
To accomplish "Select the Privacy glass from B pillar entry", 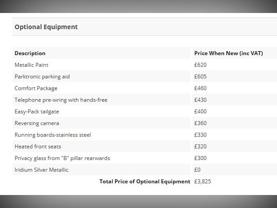I will (62, 158).
